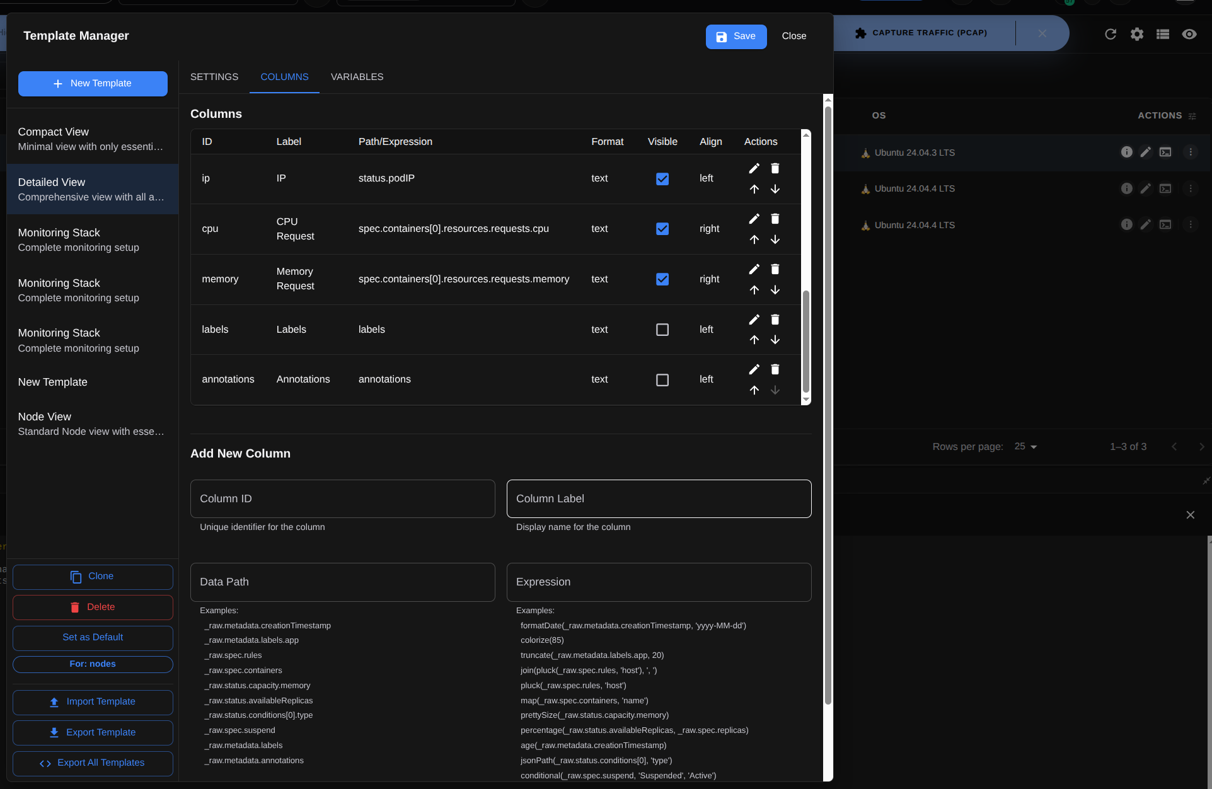1212x789 pixels.
Task: Select the New Template list entry
Action: (x=93, y=382)
